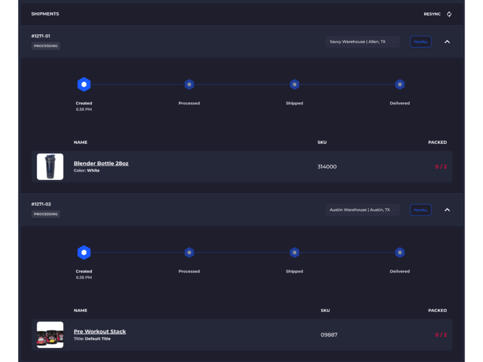Click the Processed step icon for shipment #1271-02
This screenshot has width=483, height=362.
189,253
